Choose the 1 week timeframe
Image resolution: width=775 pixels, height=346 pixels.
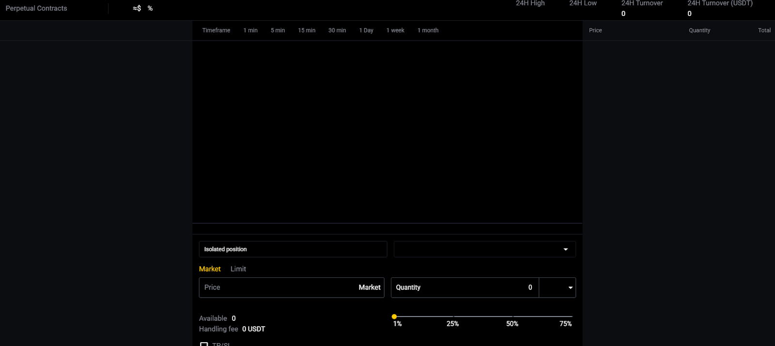(x=395, y=30)
